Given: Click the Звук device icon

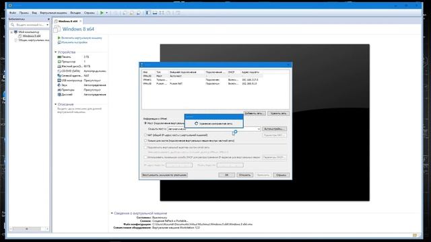Looking at the screenshot, I should [59, 85].
